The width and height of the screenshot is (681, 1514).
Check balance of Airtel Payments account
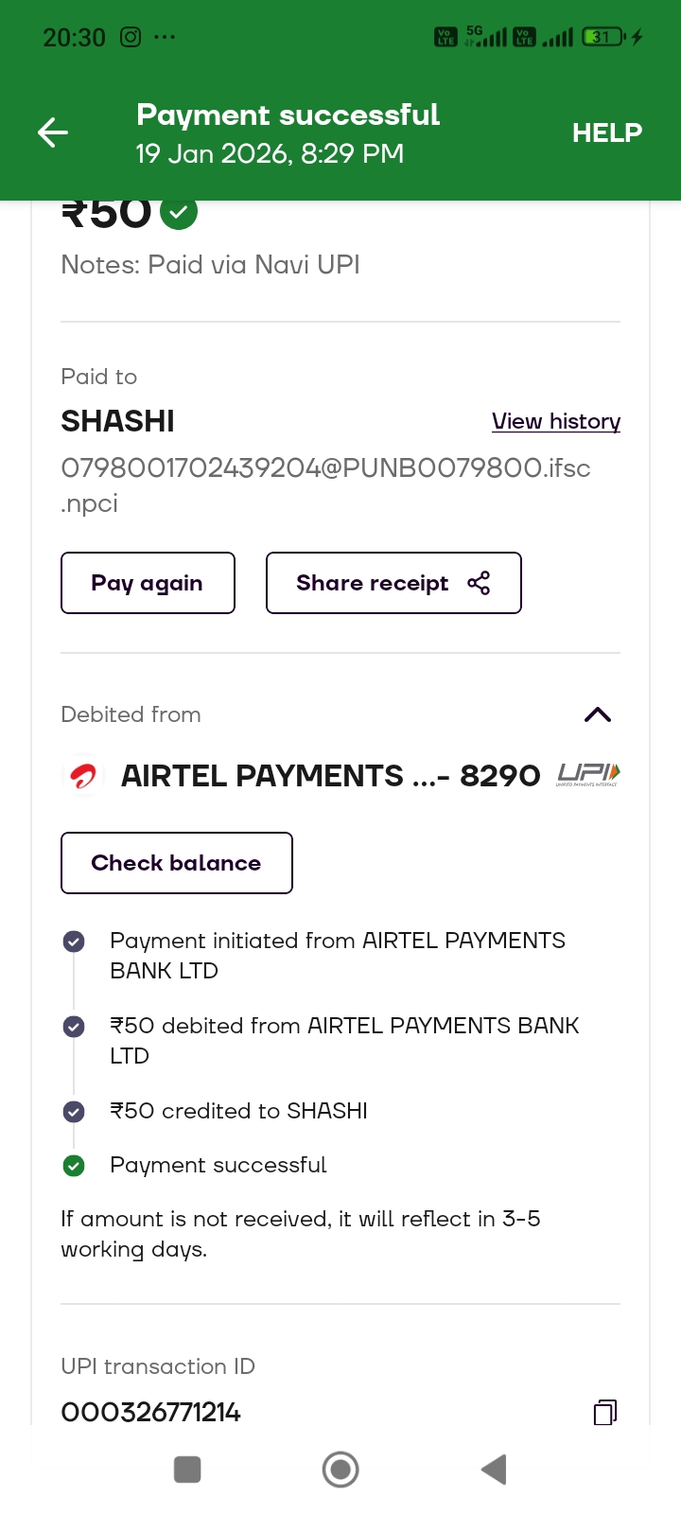coord(177,863)
